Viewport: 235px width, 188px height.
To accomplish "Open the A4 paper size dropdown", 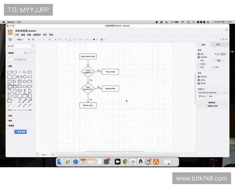I will [212, 93].
